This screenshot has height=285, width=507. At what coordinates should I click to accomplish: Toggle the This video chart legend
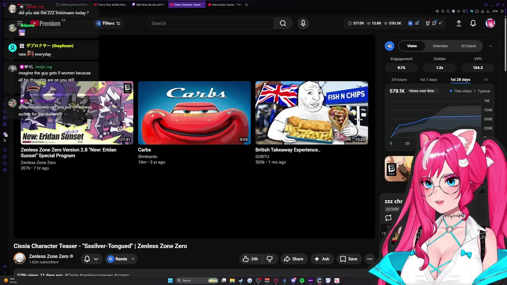tap(461, 91)
